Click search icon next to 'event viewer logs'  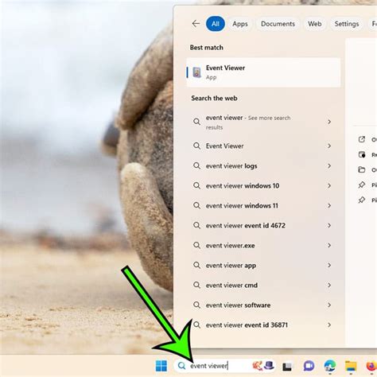[196, 166]
